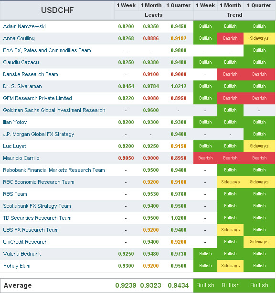Select RBS Team's 0.9760 quarter level

(178, 194)
